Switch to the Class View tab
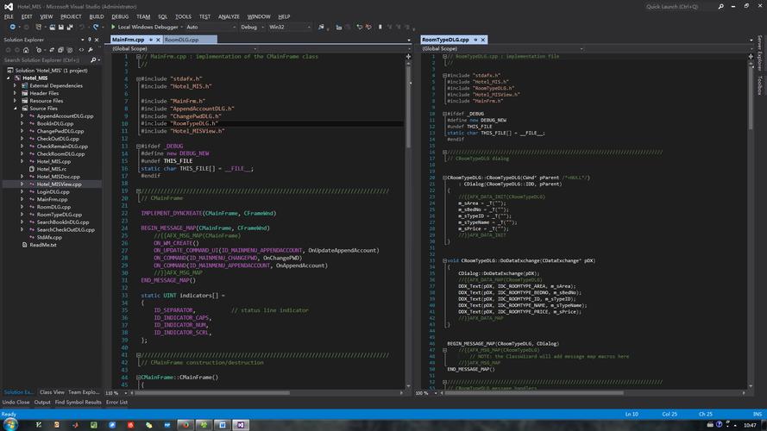The width and height of the screenshot is (767, 431). [x=52, y=392]
